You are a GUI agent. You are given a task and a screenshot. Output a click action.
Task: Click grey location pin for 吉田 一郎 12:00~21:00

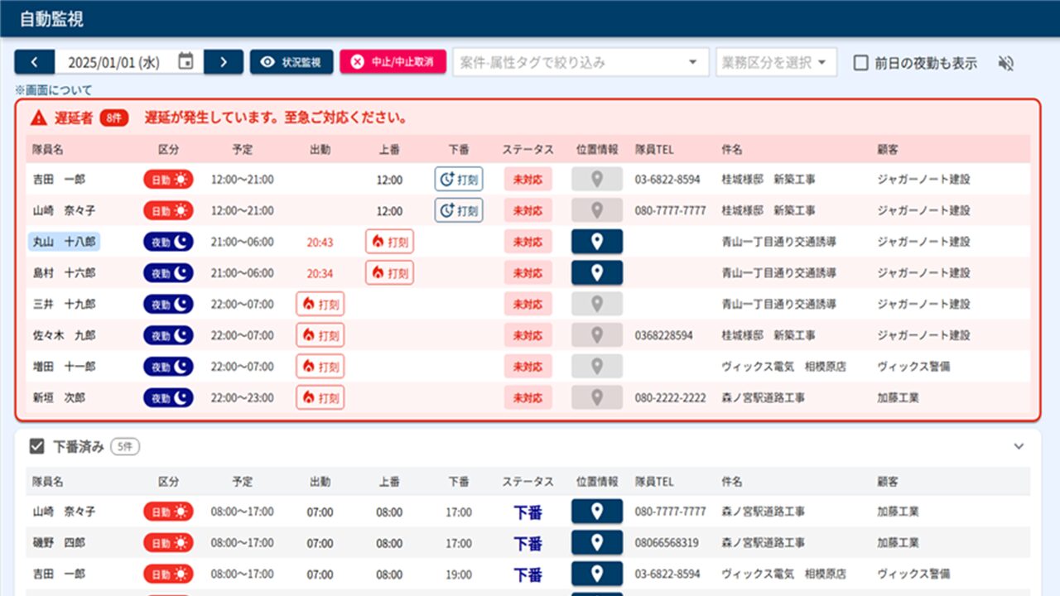click(x=597, y=180)
